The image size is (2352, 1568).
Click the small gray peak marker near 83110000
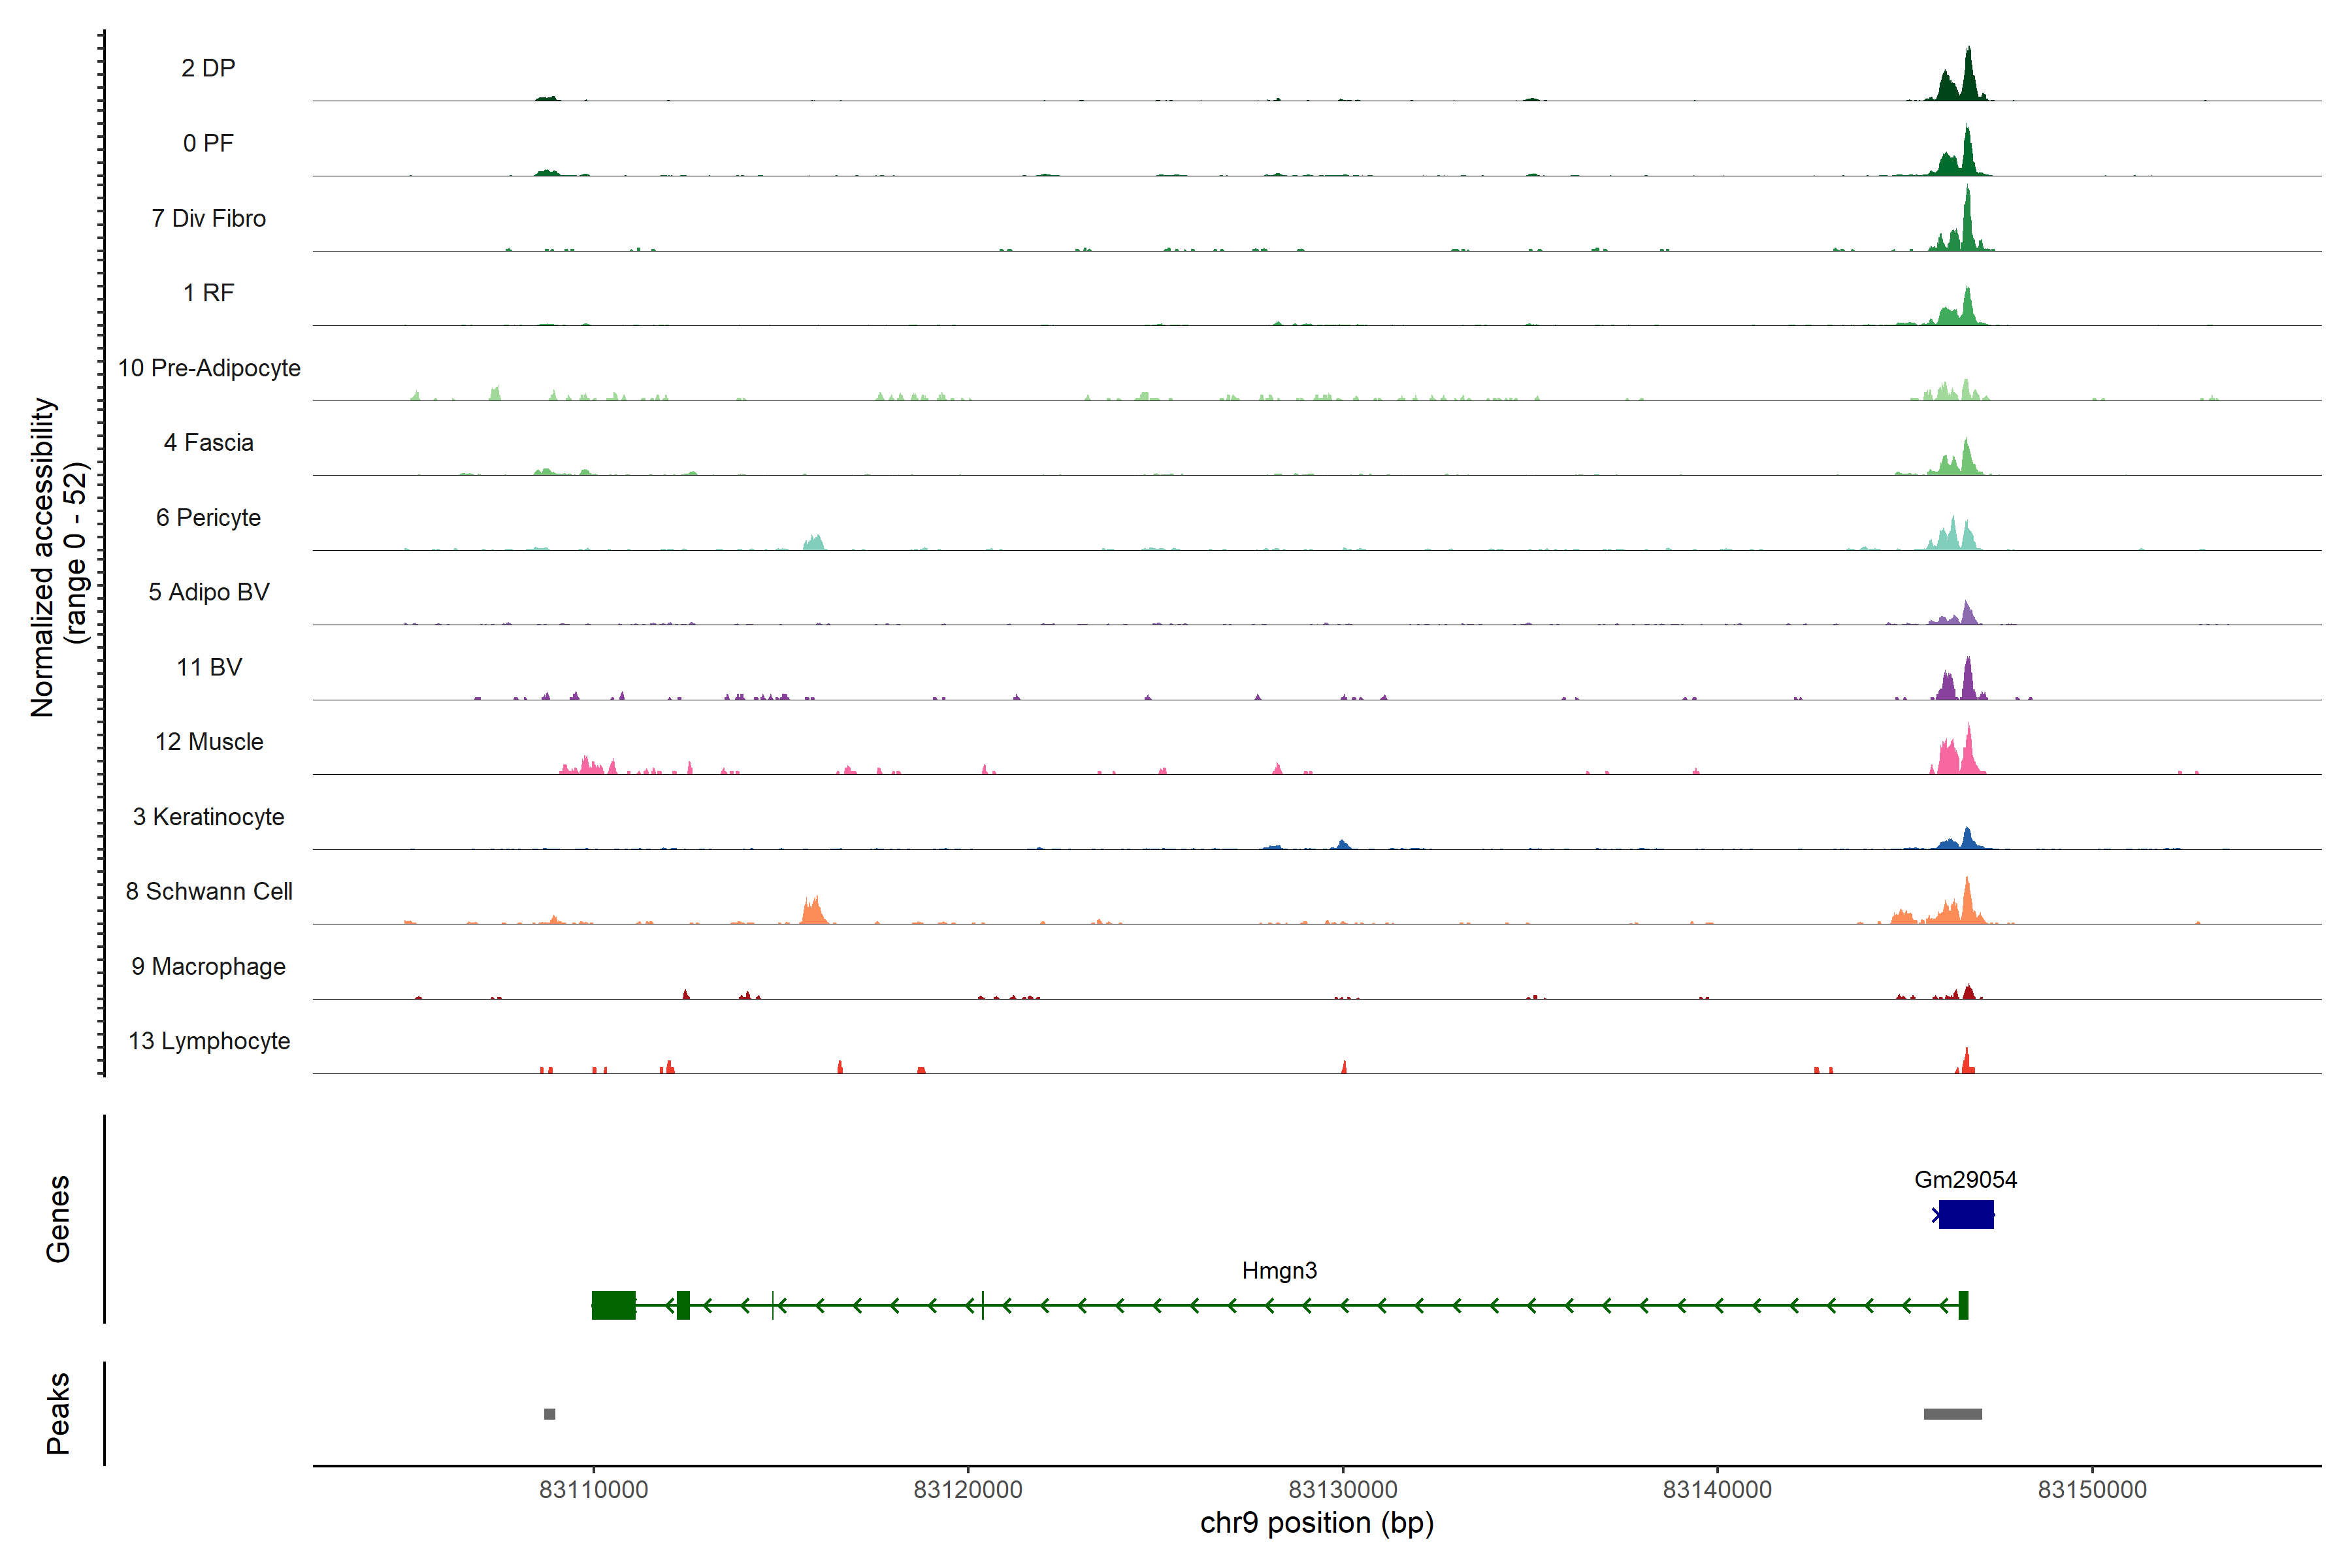pos(549,1414)
